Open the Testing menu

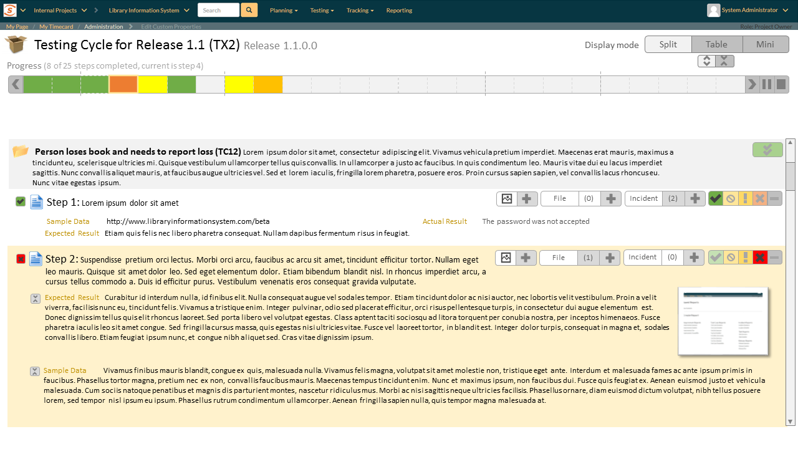click(x=322, y=10)
